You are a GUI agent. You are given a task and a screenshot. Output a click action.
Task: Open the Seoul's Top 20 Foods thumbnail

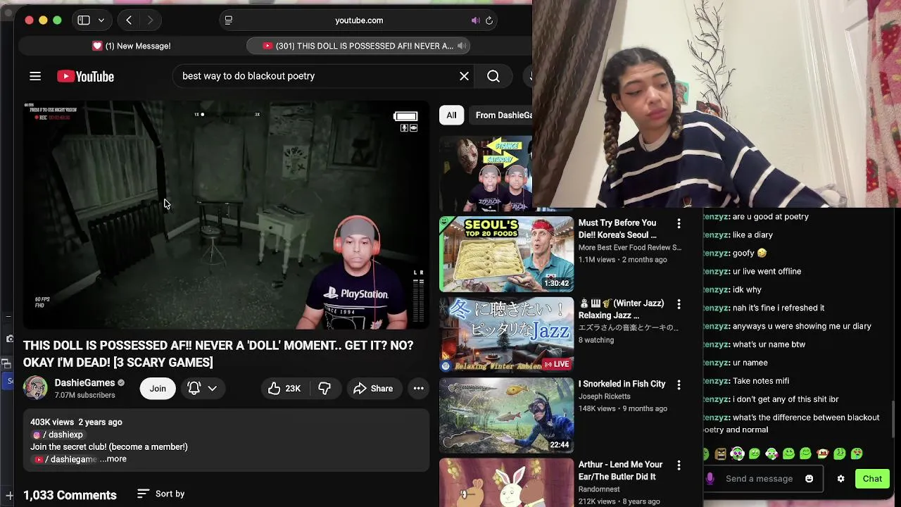tap(506, 254)
